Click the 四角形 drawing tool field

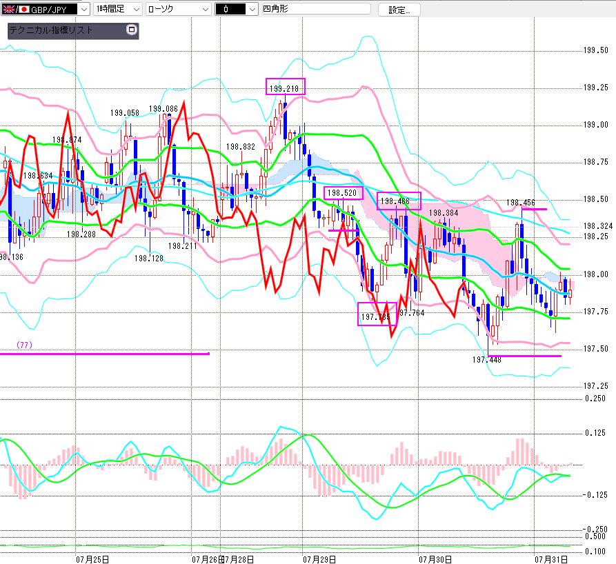coord(316,9)
